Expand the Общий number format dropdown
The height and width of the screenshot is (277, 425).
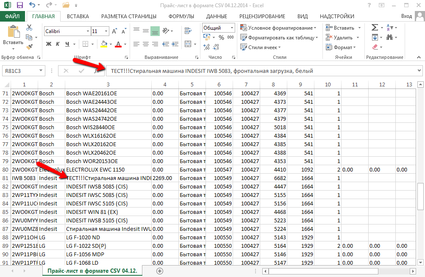click(232, 28)
